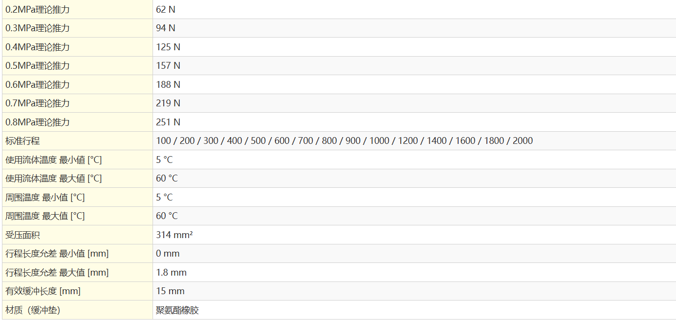
Task: Click the 0.5MPa理论推力 label
Action: tap(38, 66)
